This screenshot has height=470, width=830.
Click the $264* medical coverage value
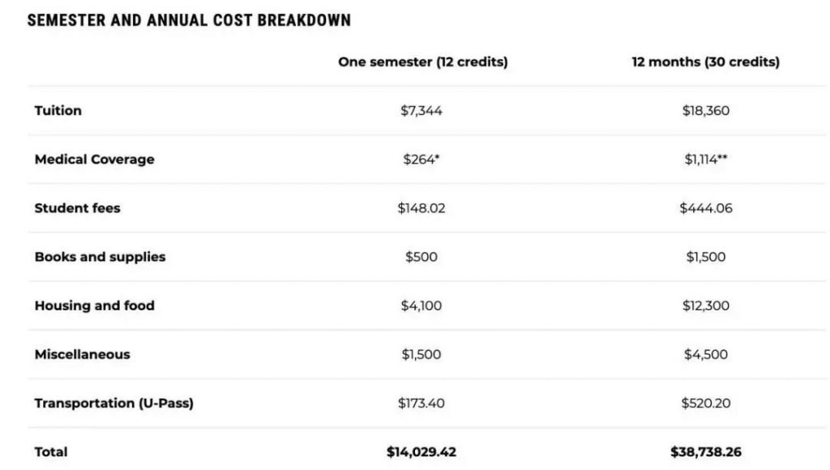421,160
